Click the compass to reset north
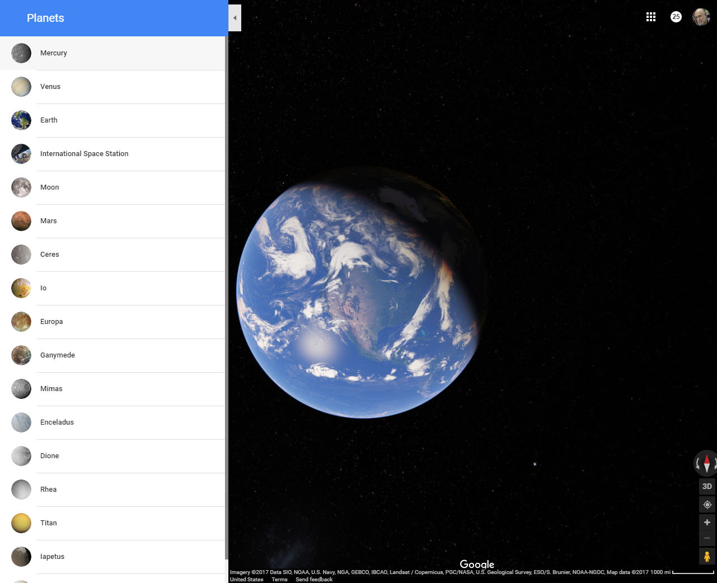717x583 pixels. 706,463
